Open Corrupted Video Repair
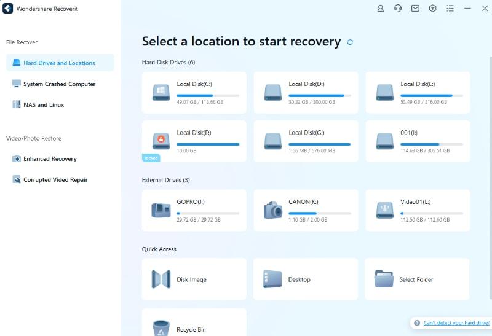492x336 pixels. pos(55,179)
